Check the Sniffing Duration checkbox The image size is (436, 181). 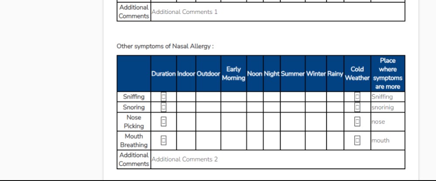pos(164,97)
